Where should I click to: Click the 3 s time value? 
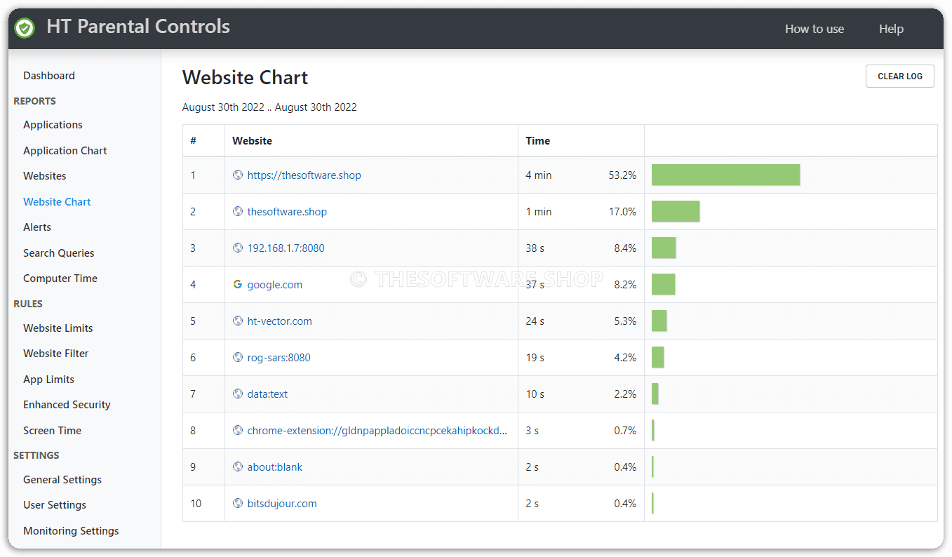point(532,431)
